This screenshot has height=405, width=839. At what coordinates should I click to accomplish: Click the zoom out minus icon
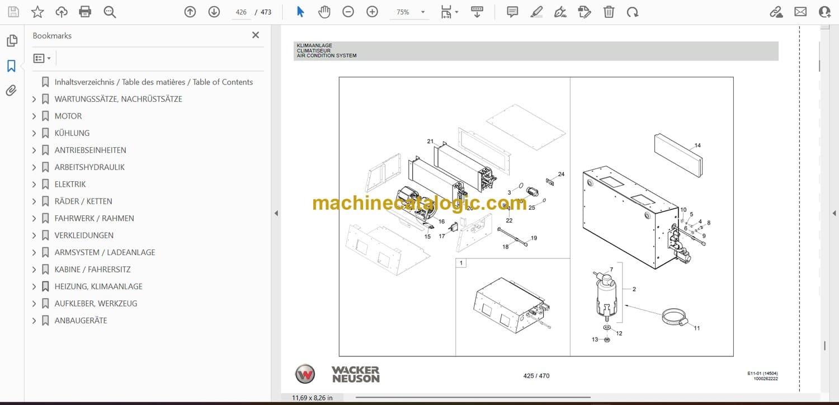[x=348, y=12]
